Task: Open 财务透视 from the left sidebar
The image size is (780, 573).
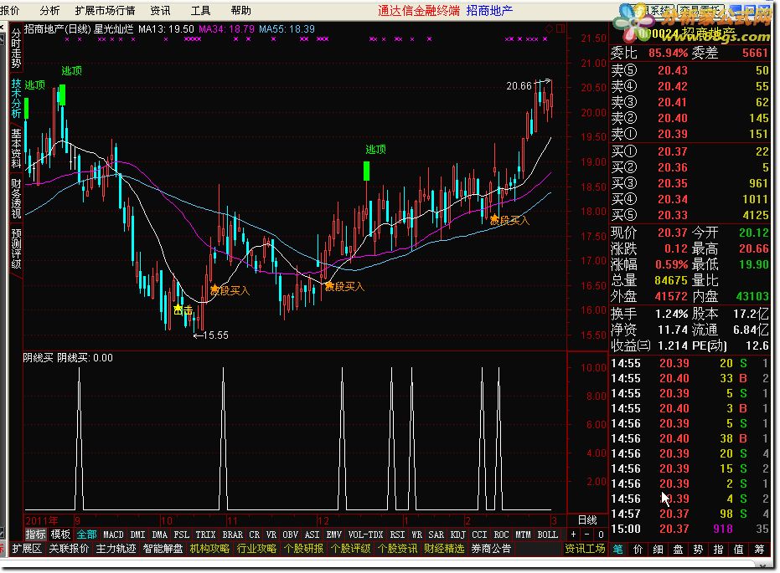Action: point(16,198)
